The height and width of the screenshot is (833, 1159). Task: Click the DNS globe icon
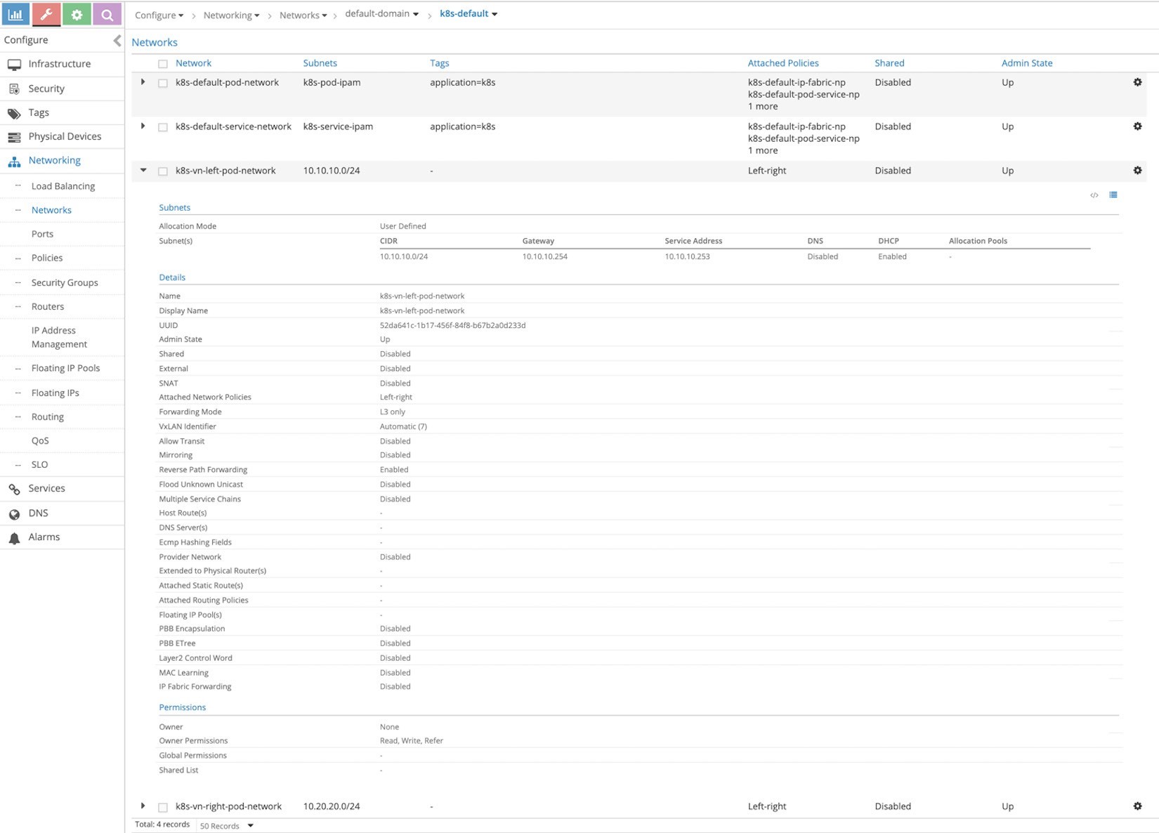click(14, 514)
